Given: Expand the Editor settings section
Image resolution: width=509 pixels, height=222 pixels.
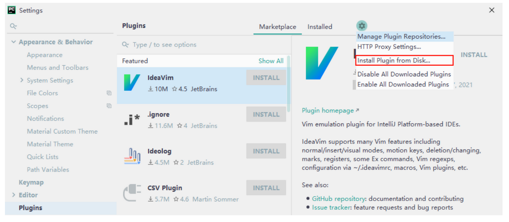Looking at the screenshot, I should [x=13, y=195].
